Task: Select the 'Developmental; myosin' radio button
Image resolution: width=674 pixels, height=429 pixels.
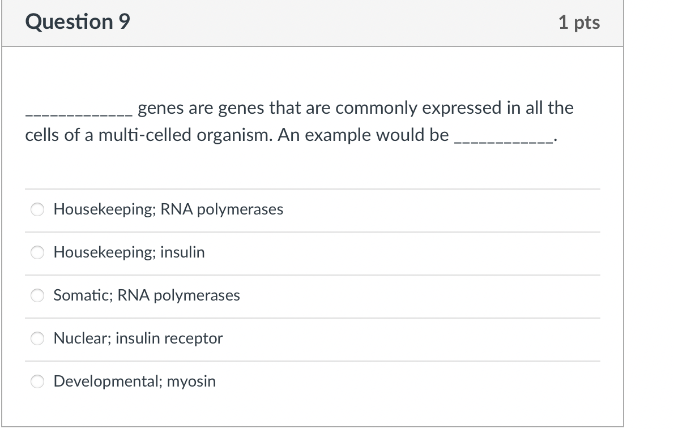Action: point(37,381)
